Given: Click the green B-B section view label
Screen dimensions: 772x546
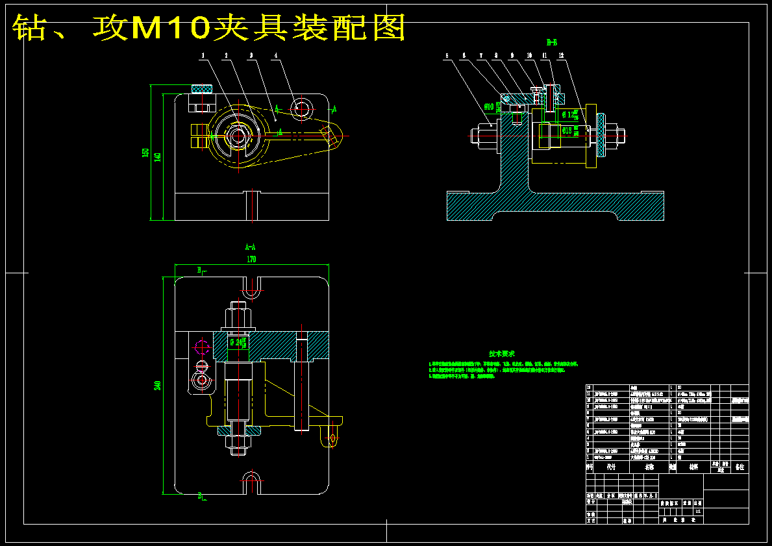Looking at the screenshot, I should [x=552, y=43].
